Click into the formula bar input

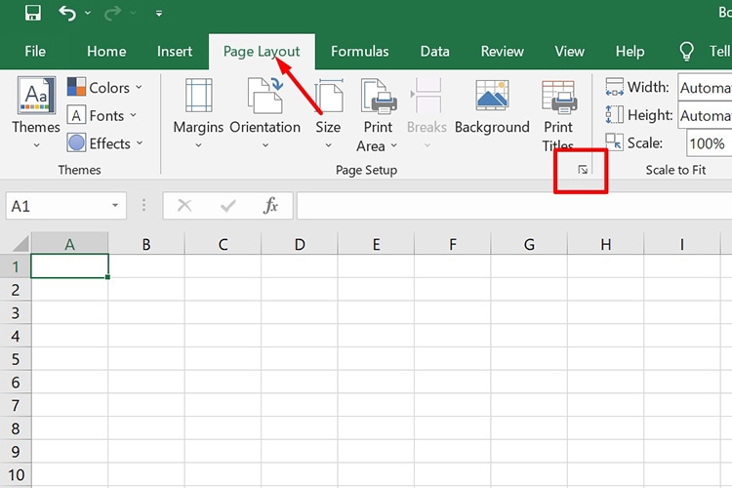508,206
